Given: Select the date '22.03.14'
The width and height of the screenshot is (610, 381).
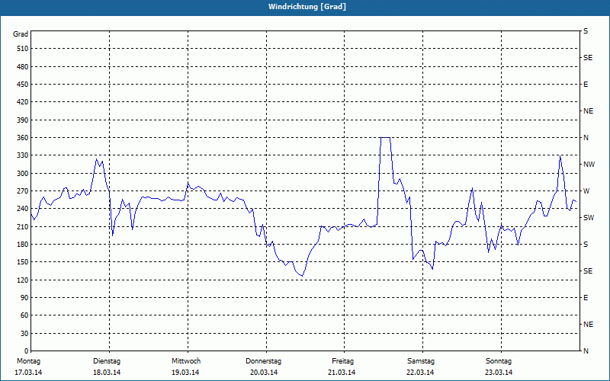Looking at the screenshot, I should pos(420,373).
